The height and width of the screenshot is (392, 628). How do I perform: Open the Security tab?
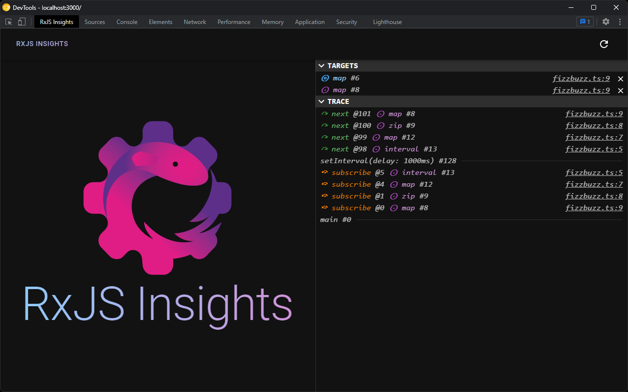pyautogui.click(x=346, y=22)
